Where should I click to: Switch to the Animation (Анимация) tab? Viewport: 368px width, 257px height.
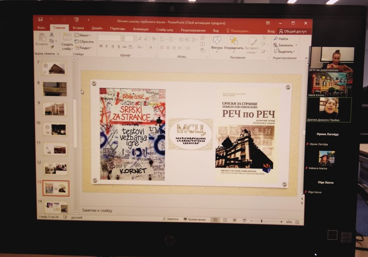coord(141,29)
